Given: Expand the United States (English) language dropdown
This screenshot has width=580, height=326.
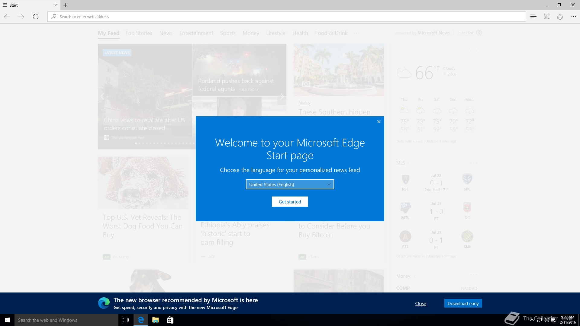Looking at the screenshot, I should [290, 184].
